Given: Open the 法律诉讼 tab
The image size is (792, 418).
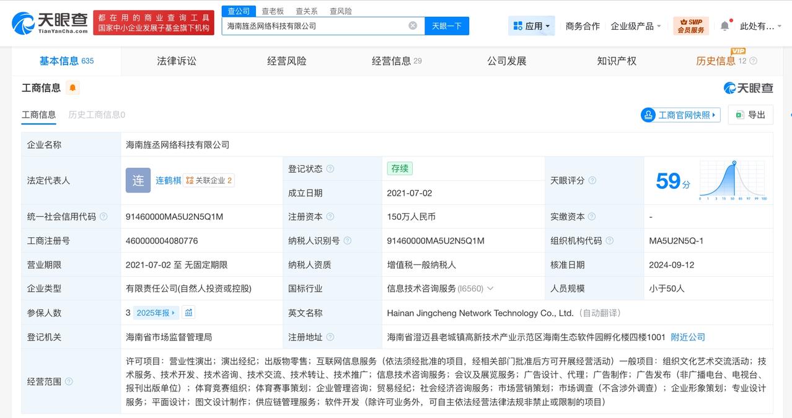Looking at the screenshot, I should click(x=177, y=61).
